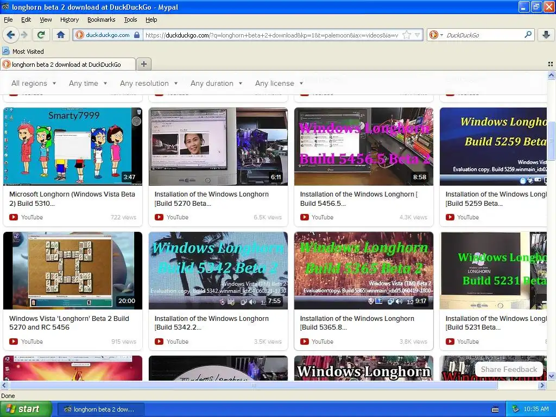Click the search magnifier icon
Image resolution: width=556 pixels, height=417 pixels.
coord(528,35)
